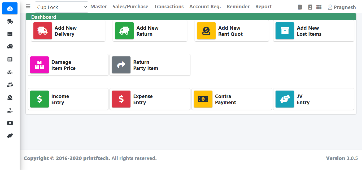Open the Return Party Item card
Screen dimensions: 362x170
pyautogui.click(x=150, y=65)
